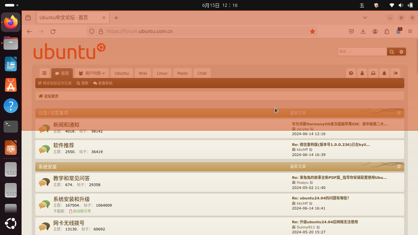Reload the current page
Viewport: 418px width, 235px height.
point(53,31)
